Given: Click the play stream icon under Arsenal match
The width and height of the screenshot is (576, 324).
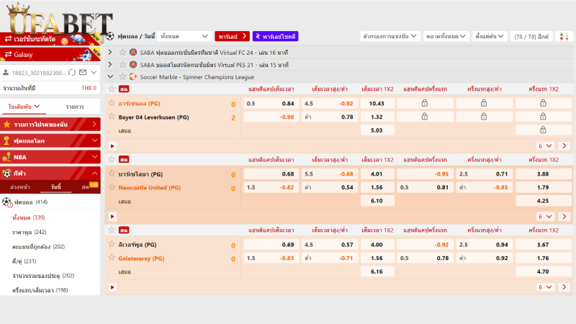Looking at the screenshot, I should coord(112,146).
